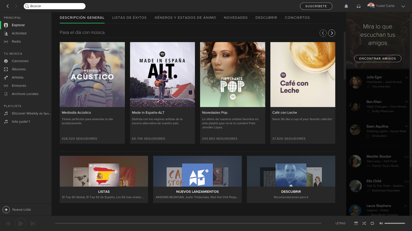
Task: Click the Mediodía Acústico title link
Action: [x=76, y=113]
